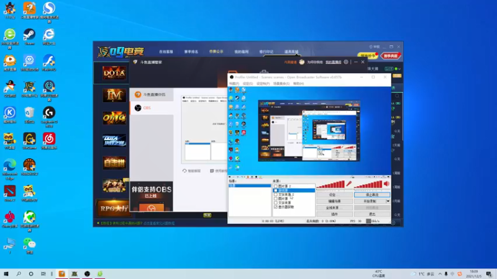497x279 pixels.
Task: Open settings gear in Douyu assistant window
Action: [346, 62]
